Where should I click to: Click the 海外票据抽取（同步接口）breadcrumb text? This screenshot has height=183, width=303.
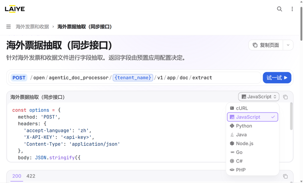click(x=85, y=27)
